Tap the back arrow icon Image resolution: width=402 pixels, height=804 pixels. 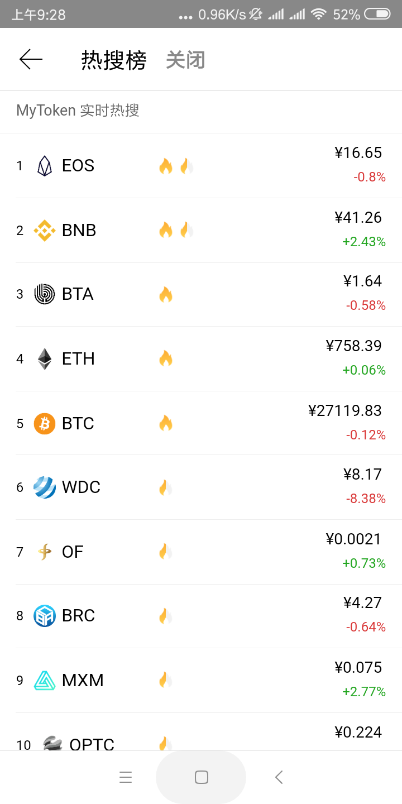(x=31, y=59)
